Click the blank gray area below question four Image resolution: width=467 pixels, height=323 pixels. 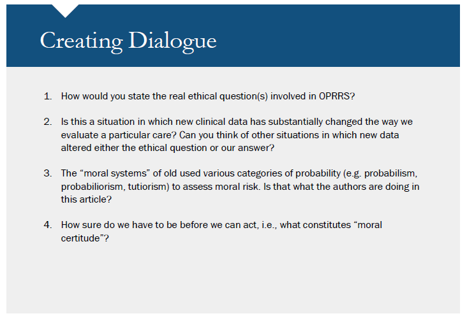pos(233,280)
